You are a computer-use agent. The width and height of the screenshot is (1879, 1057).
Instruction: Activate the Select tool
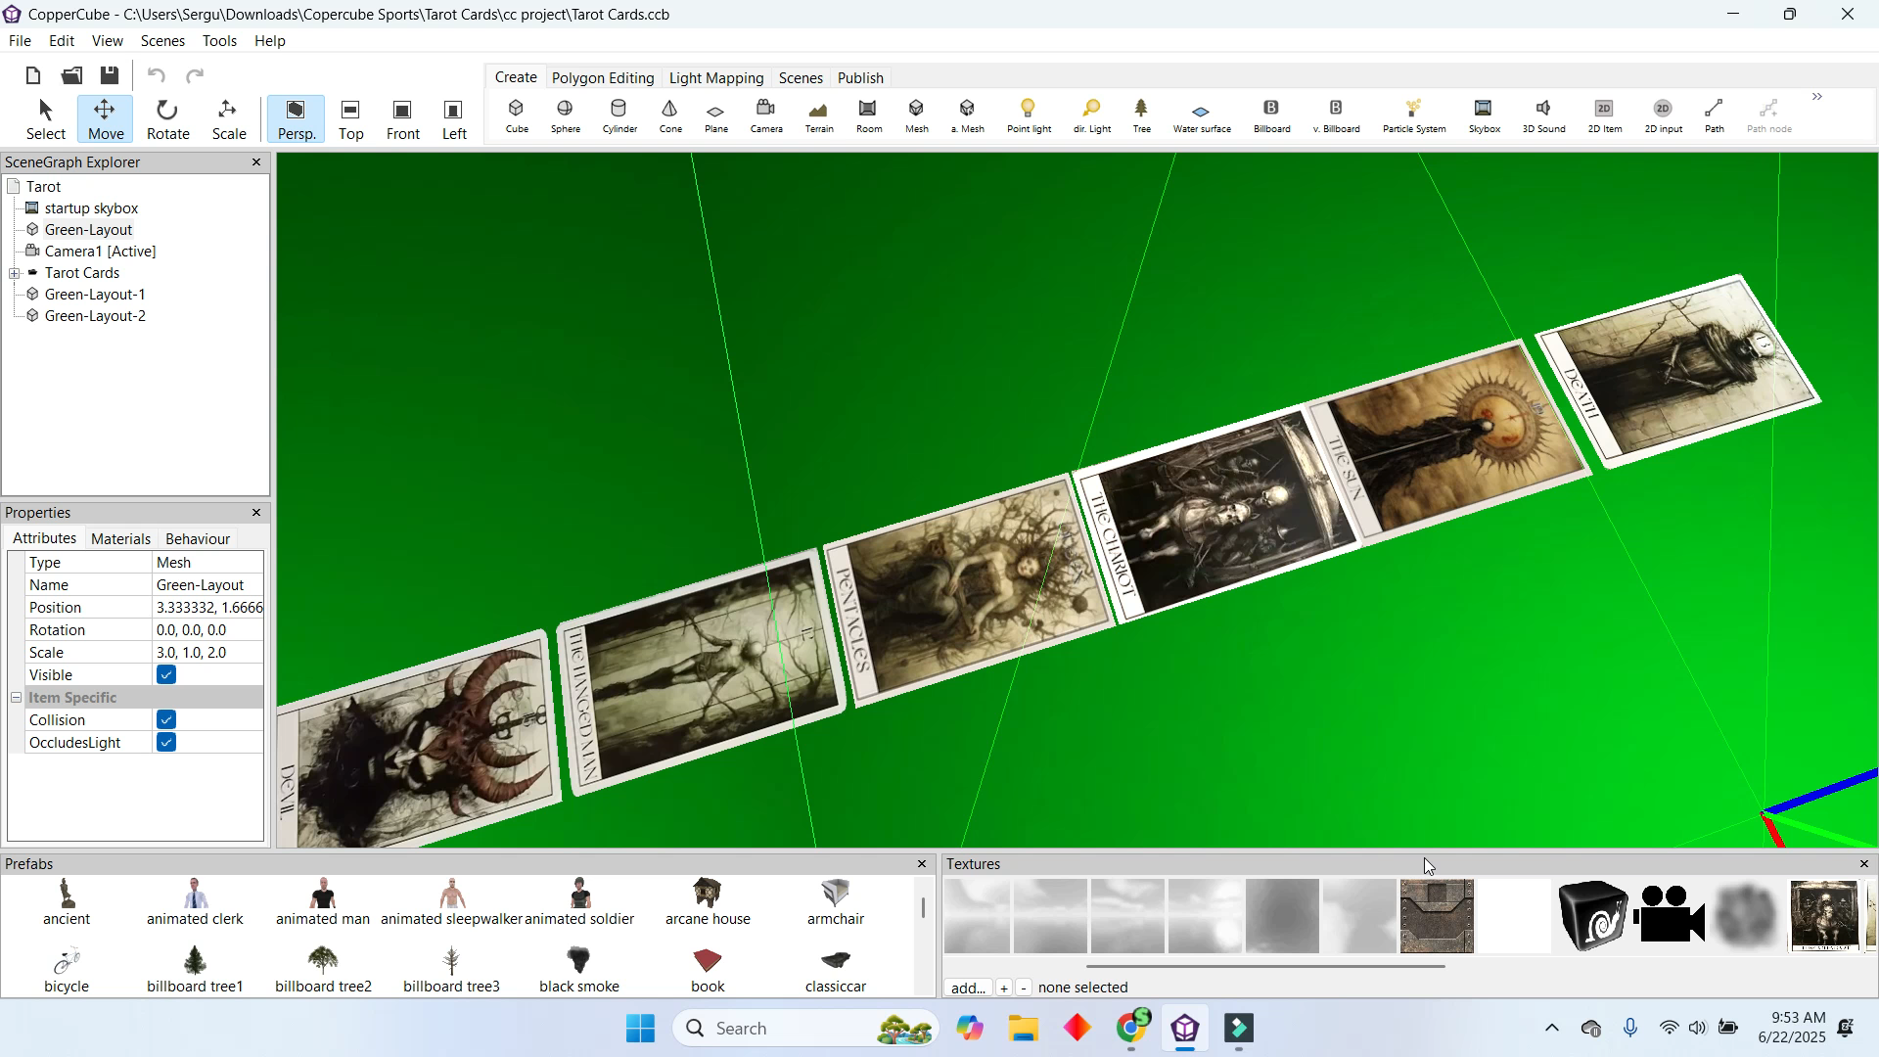pos(45,119)
